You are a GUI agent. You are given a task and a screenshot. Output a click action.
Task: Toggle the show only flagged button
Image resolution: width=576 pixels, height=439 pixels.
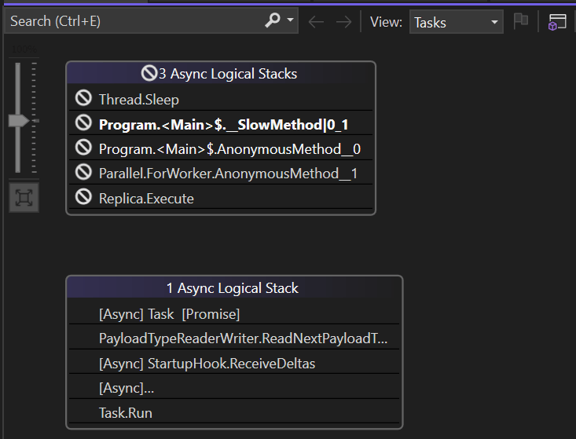[x=520, y=22]
